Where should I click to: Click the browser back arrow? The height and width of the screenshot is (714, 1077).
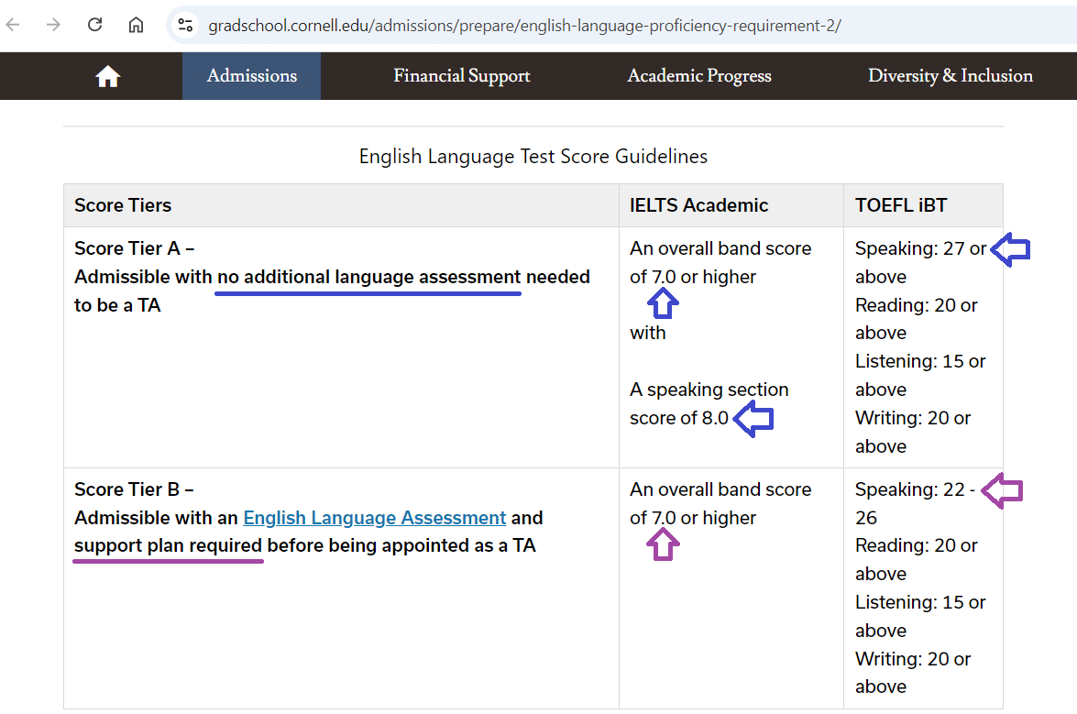(13, 26)
